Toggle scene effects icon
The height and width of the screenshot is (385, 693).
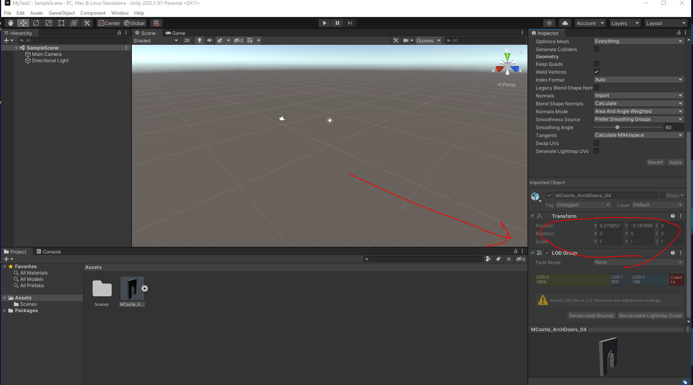coord(220,40)
